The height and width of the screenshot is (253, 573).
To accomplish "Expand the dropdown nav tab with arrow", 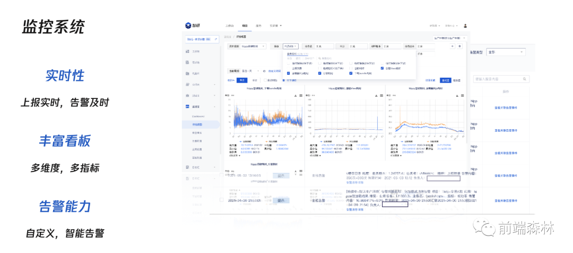I will (x=276, y=26).
